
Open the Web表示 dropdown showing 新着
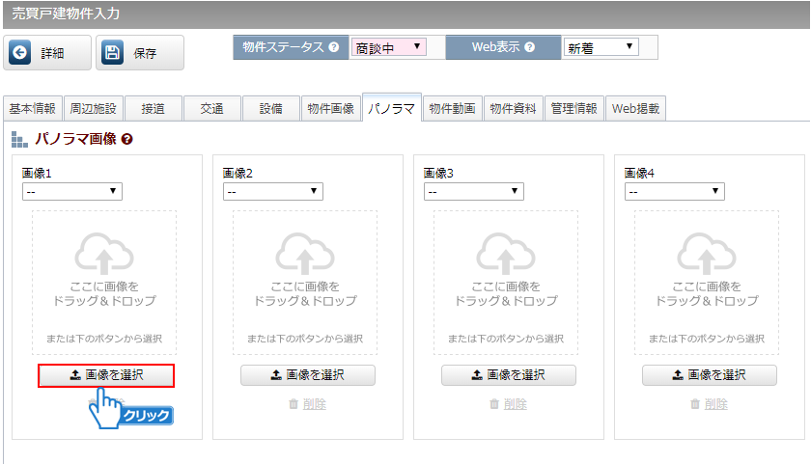pyautogui.click(x=601, y=47)
